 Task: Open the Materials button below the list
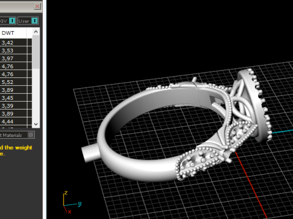click(17, 135)
